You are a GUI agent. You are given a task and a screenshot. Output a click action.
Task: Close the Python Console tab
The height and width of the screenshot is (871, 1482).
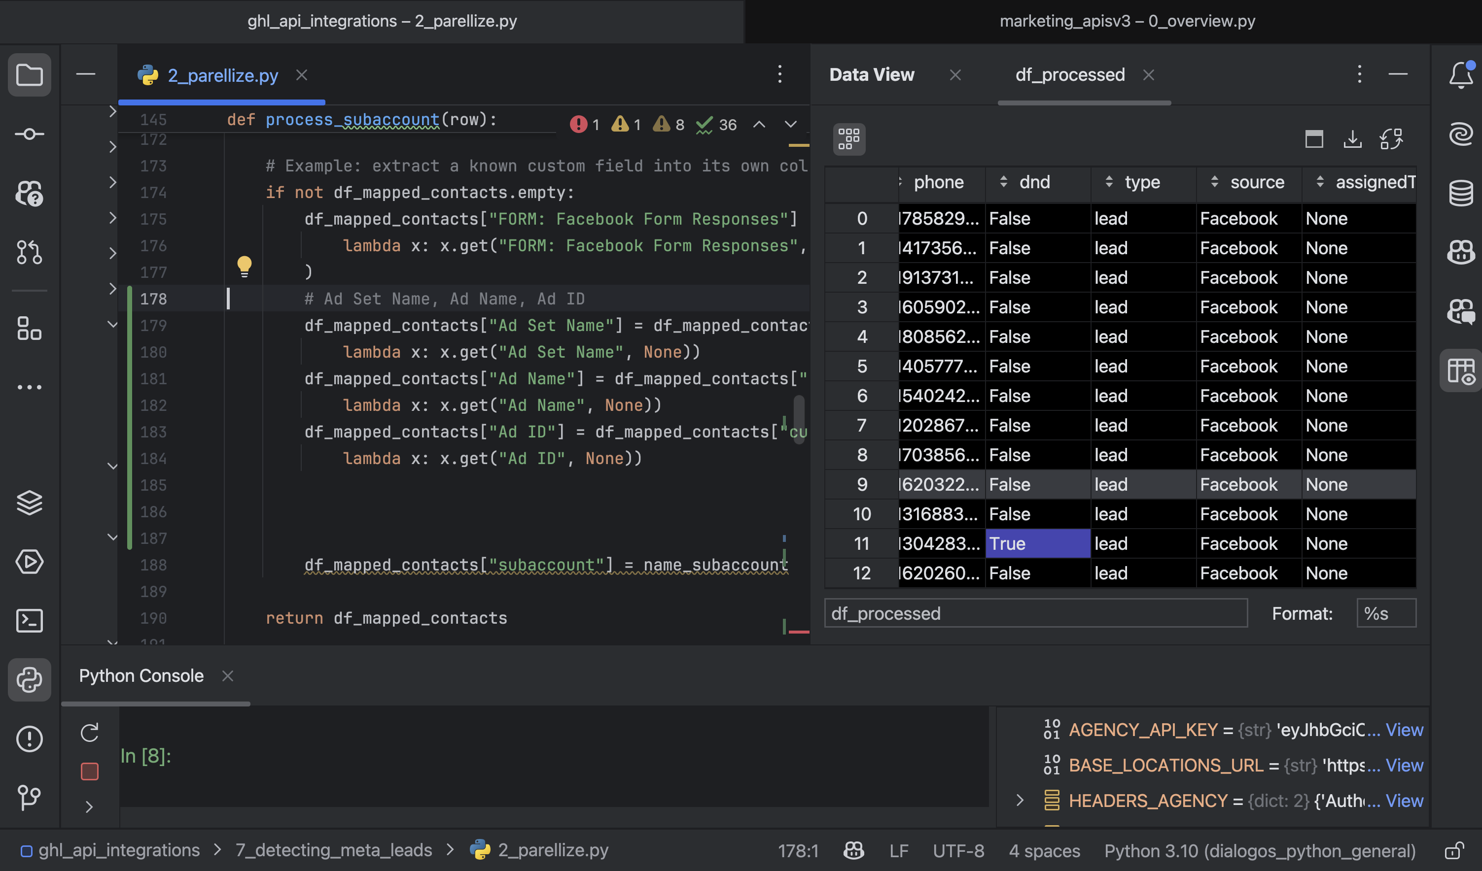(228, 676)
